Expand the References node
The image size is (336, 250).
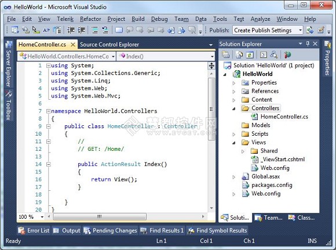click(x=234, y=92)
